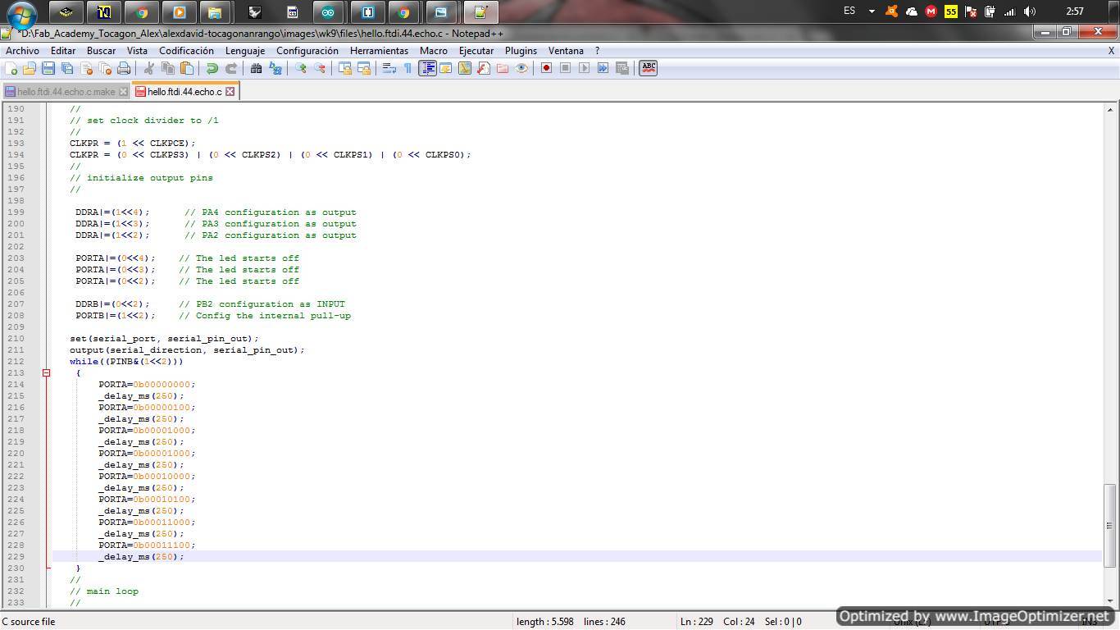Zoom out using the magnifier minus icon
The image size is (1120, 630).
point(319,68)
